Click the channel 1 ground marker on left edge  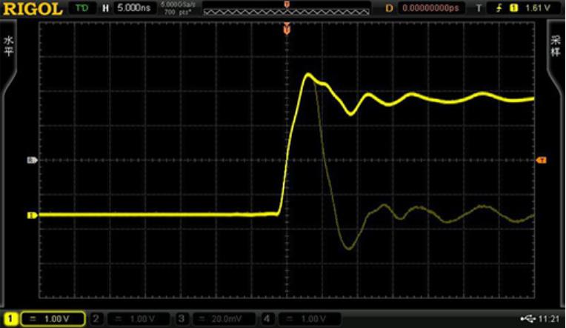coord(32,215)
